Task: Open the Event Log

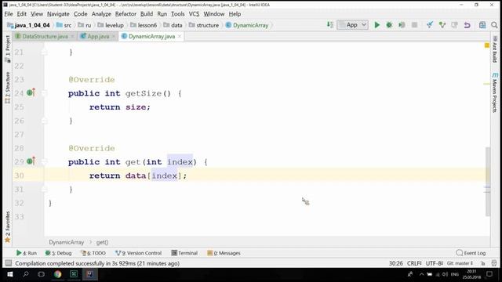Action: pos(471,253)
